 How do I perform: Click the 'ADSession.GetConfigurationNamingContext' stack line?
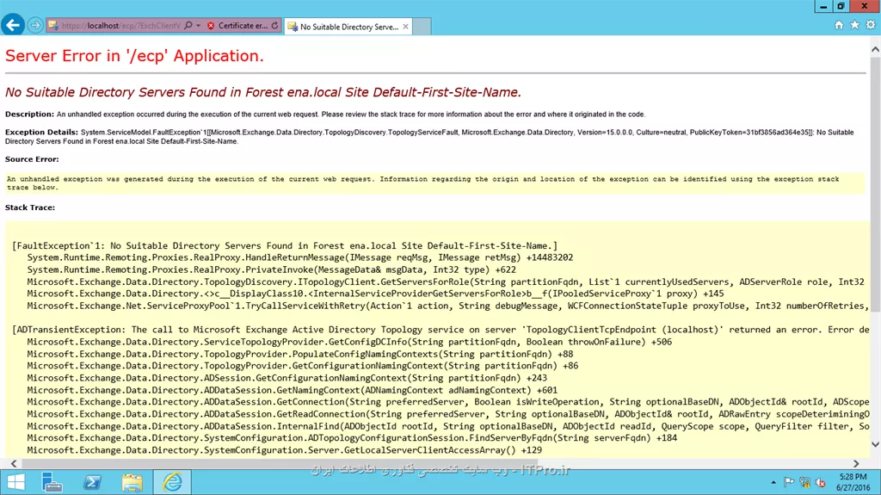coord(287,378)
